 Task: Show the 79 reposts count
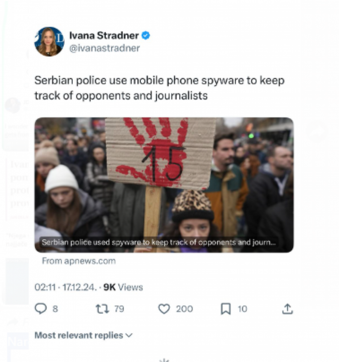119,309
